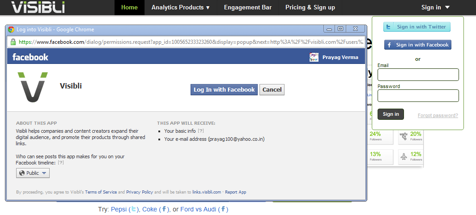Click the Visibli app name text
This screenshot has width=476, height=215.
(x=71, y=86)
